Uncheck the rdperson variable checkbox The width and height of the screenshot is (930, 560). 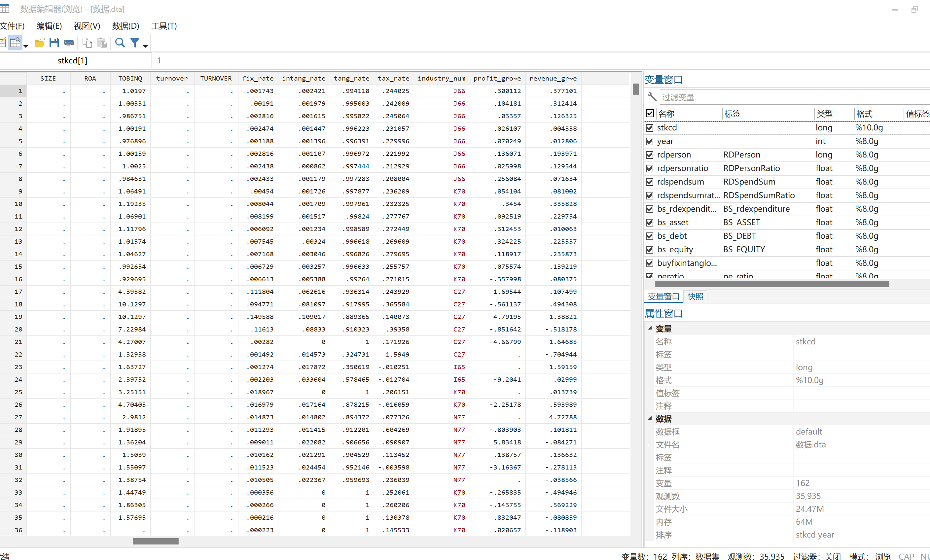tap(650, 155)
